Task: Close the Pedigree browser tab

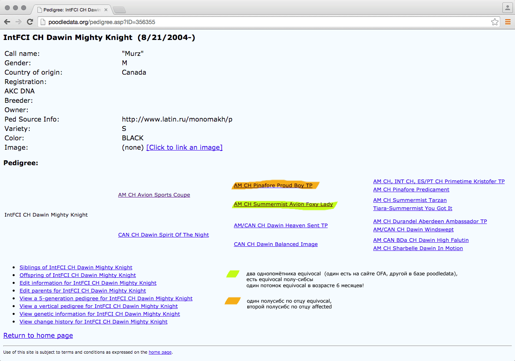Action: (106, 9)
